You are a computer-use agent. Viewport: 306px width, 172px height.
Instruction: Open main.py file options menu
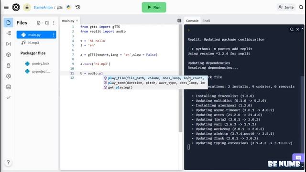54,35
